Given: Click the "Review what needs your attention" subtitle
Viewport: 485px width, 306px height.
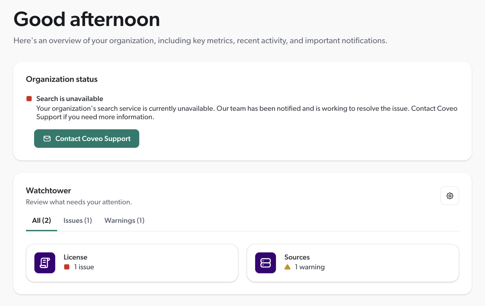Looking at the screenshot, I should pyautogui.click(x=79, y=202).
